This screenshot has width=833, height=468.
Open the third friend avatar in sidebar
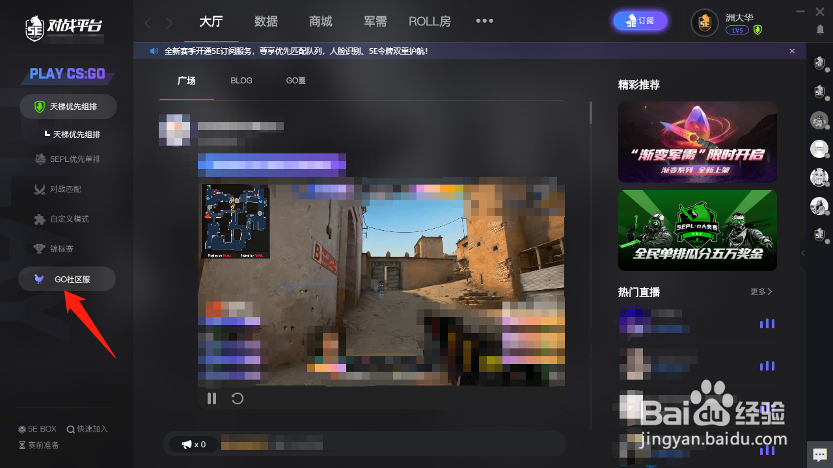[x=819, y=120]
